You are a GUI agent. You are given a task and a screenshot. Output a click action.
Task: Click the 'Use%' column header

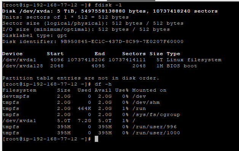[122, 91]
